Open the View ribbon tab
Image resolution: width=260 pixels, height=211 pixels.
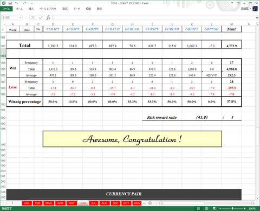point(99,9)
